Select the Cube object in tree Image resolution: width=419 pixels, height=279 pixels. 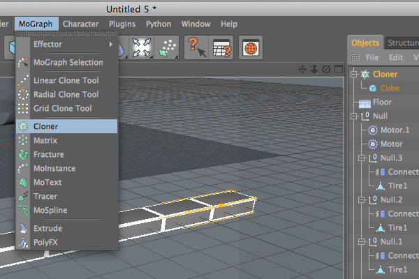click(x=390, y=88)
